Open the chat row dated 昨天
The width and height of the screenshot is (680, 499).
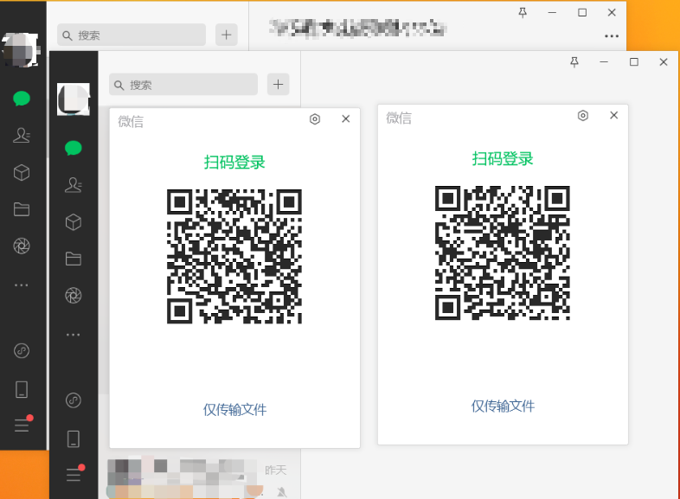200,478
